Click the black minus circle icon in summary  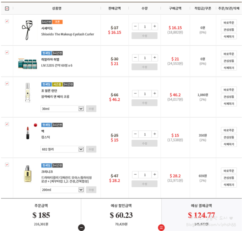(81, 228)
